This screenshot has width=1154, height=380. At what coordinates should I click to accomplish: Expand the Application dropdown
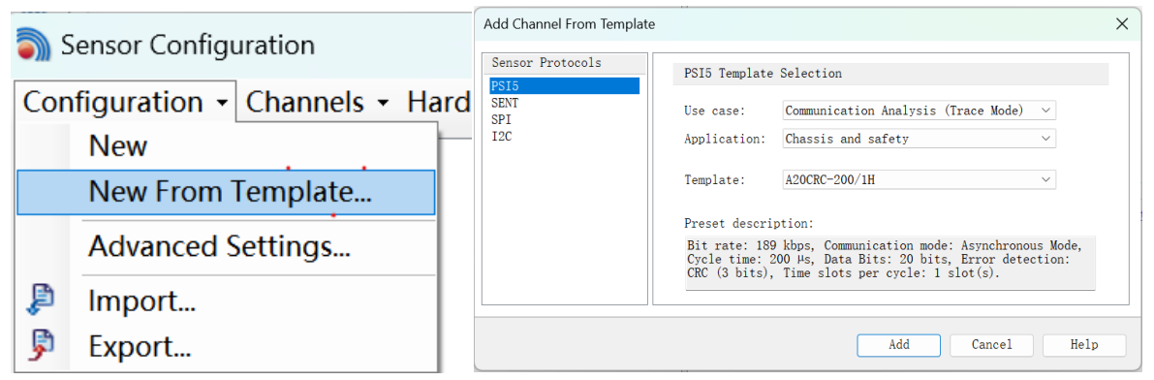click(x=920, y=139)
